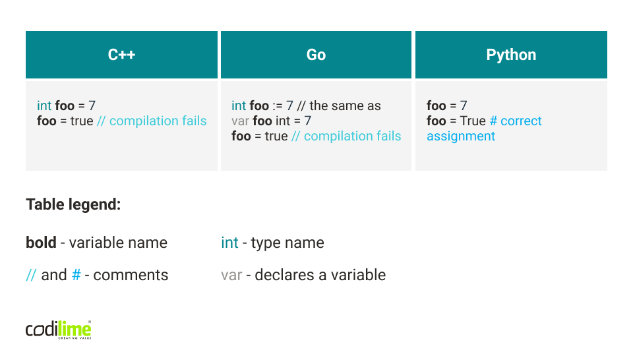The image size is (633, 356).
Task: Click "foo = true" in the C++ cell
Action: (65, 121)
